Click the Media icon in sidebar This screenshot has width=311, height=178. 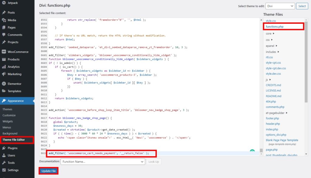(x=4, y=20)
